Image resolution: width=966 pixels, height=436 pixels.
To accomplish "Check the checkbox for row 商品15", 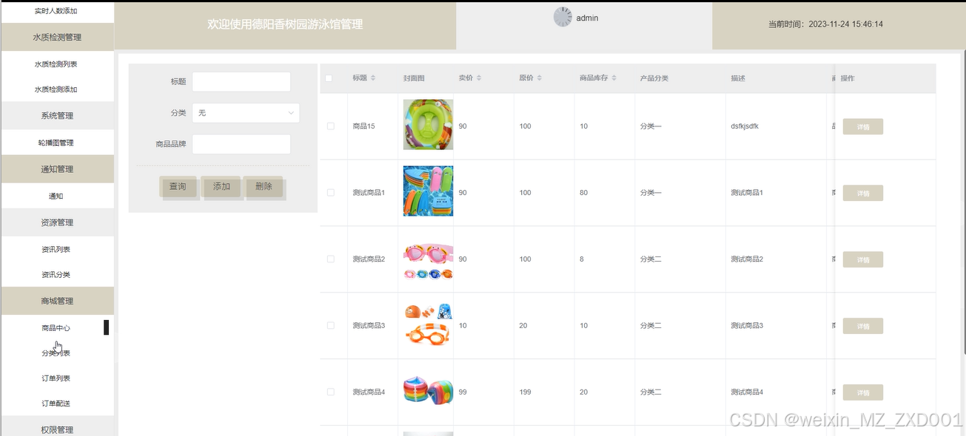I will (331, 126).
